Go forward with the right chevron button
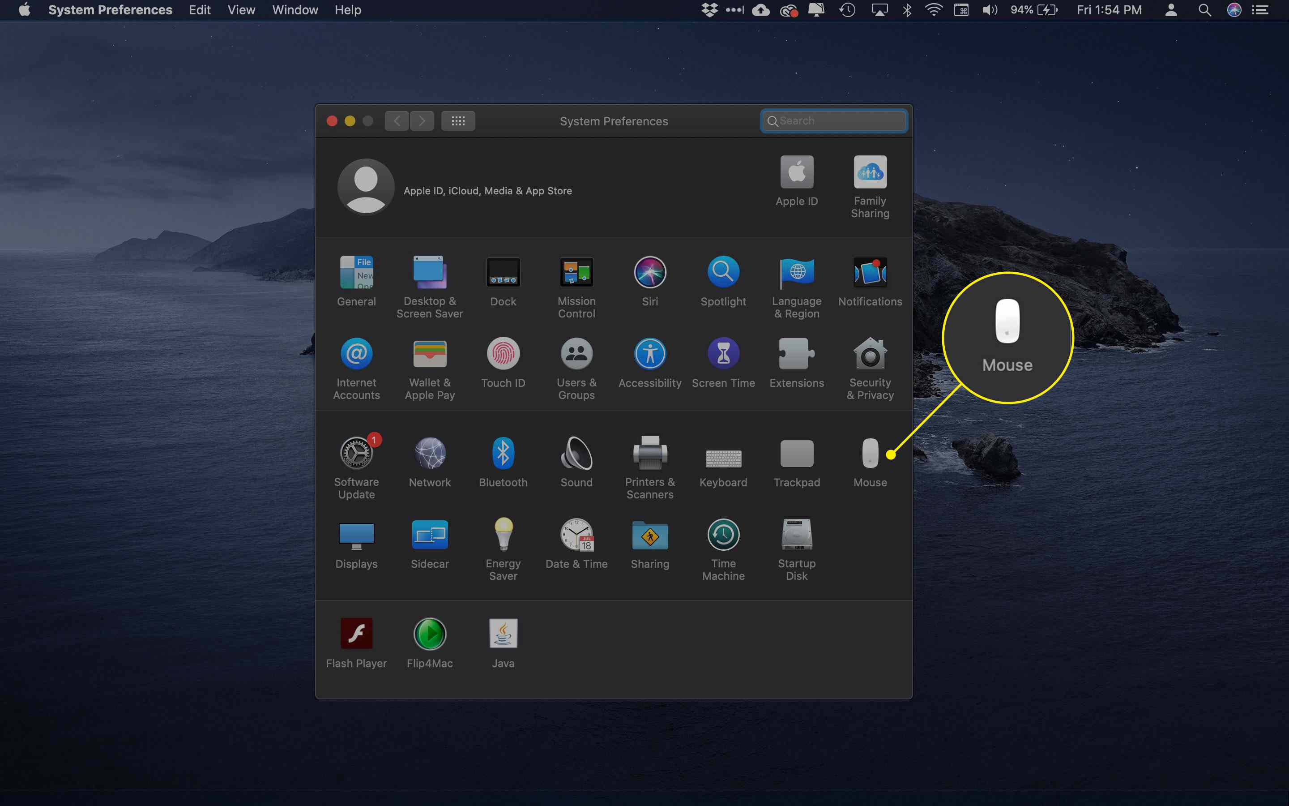This screenshot has height=806, width=1289. 422,121
